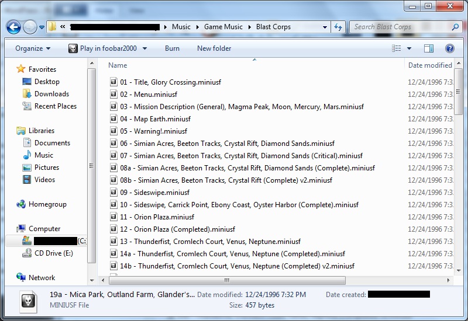
Task: Select the Blast Corps breadcrumb
Action: [x=273, y=27]
